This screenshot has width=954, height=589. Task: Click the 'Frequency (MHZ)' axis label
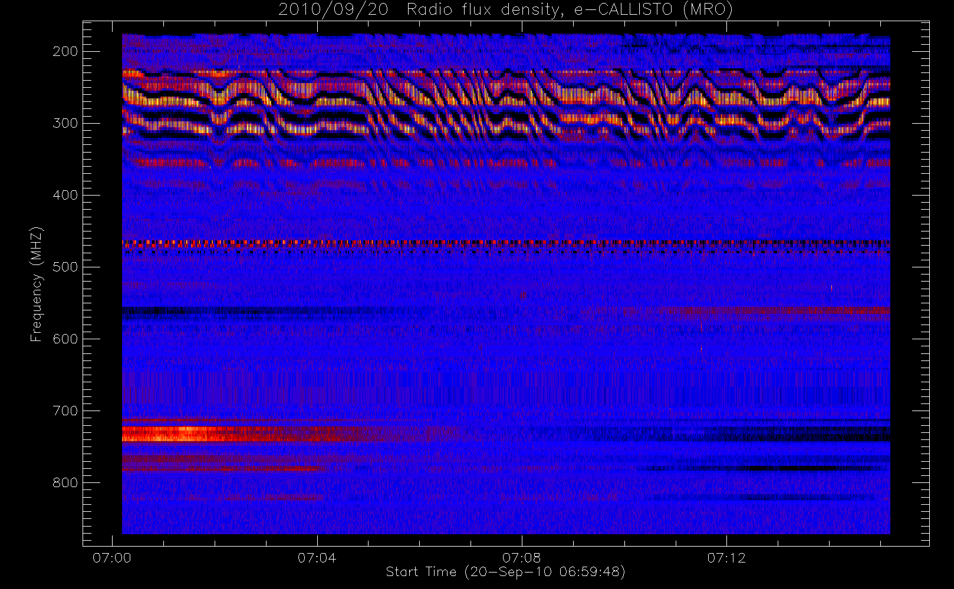[37, 284]
